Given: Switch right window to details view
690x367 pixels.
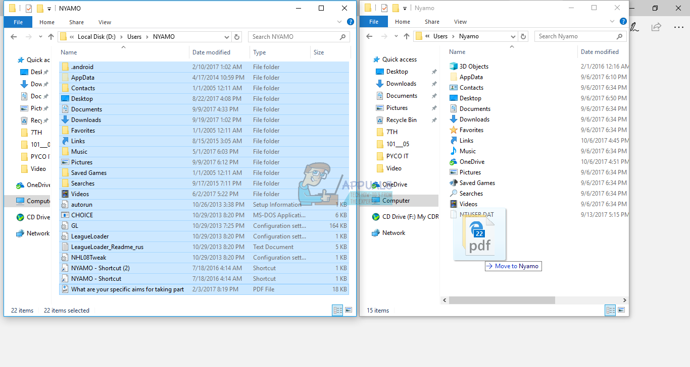Looking at the screenshot, I should 610,310.
